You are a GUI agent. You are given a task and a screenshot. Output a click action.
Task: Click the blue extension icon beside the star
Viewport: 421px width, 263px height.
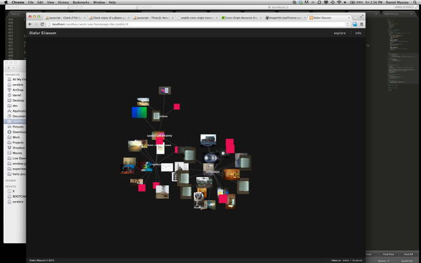[355, 24]
